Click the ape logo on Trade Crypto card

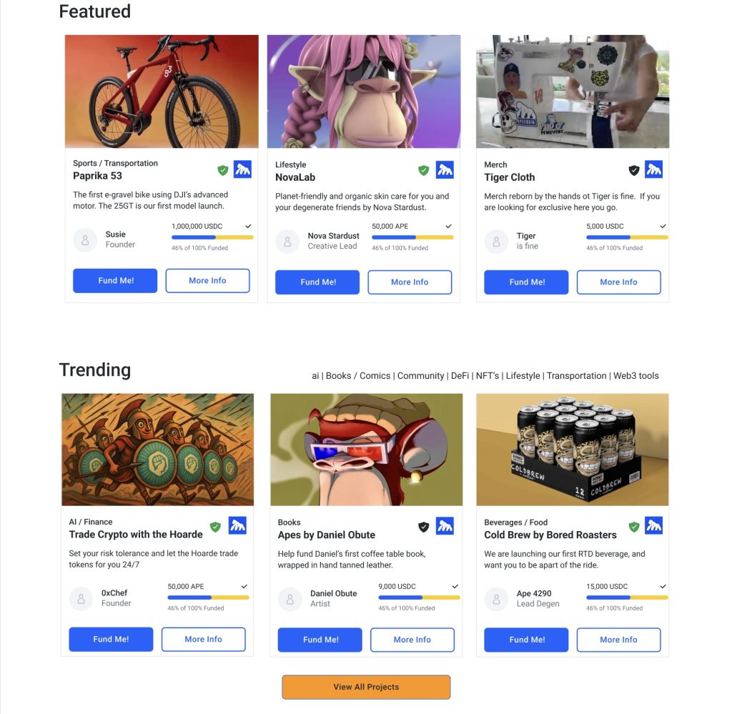point(237,526)
